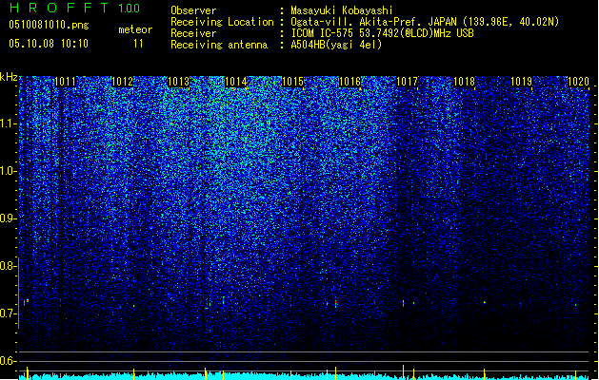Click the Receiving antenna label
The image size is (599, 380).
click(x=219, y=45)
